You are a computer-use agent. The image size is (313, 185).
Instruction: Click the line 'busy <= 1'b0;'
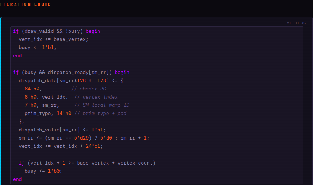coord(43,171)
